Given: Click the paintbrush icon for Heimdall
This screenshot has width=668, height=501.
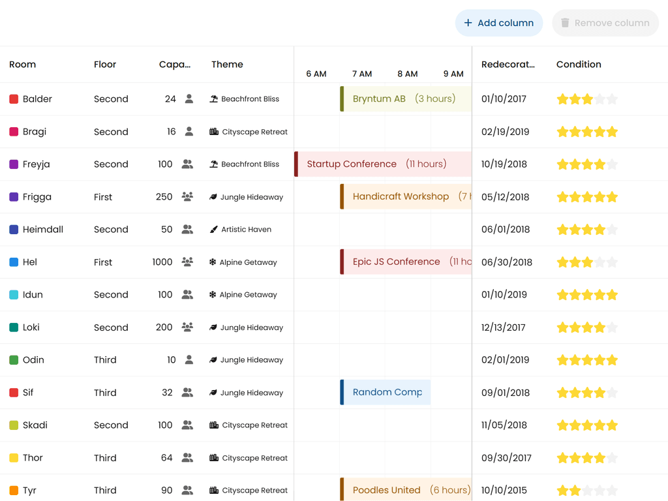Looking at the screenshot, I should click(x=213, y=230).
